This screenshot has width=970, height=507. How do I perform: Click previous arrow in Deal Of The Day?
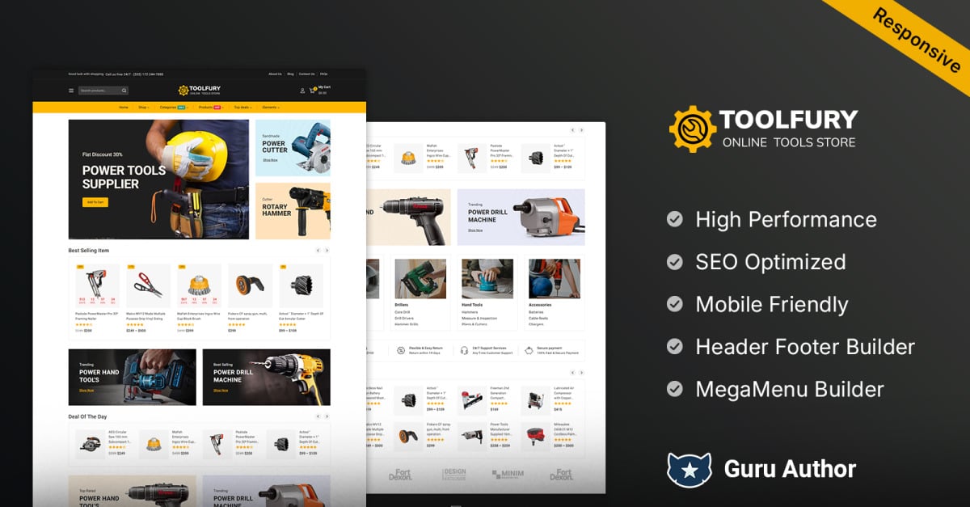click(x=318, y=416)
